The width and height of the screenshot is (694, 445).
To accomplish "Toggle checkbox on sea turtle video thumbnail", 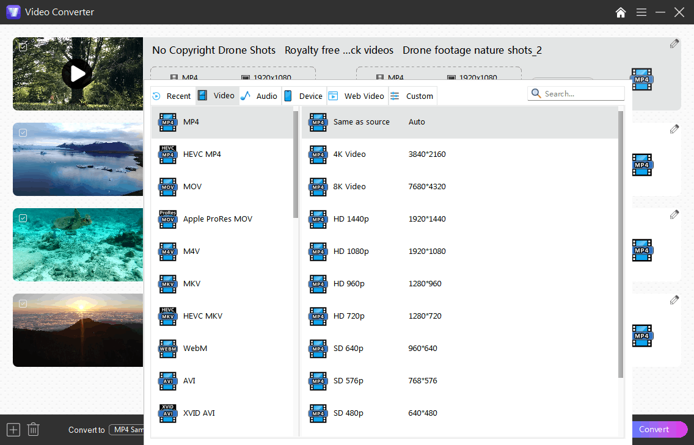I will 23,218.
